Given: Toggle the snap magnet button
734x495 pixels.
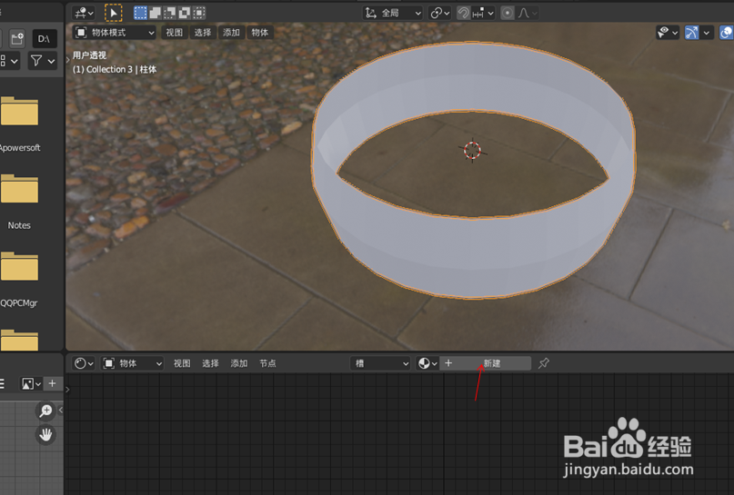Looking at the screenshot, I should [x=463, y=13].
